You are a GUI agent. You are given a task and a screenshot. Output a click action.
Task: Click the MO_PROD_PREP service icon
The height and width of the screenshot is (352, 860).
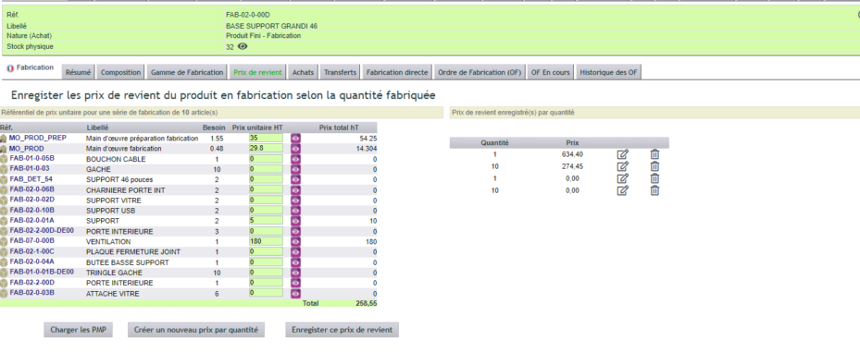coord(5,139)
